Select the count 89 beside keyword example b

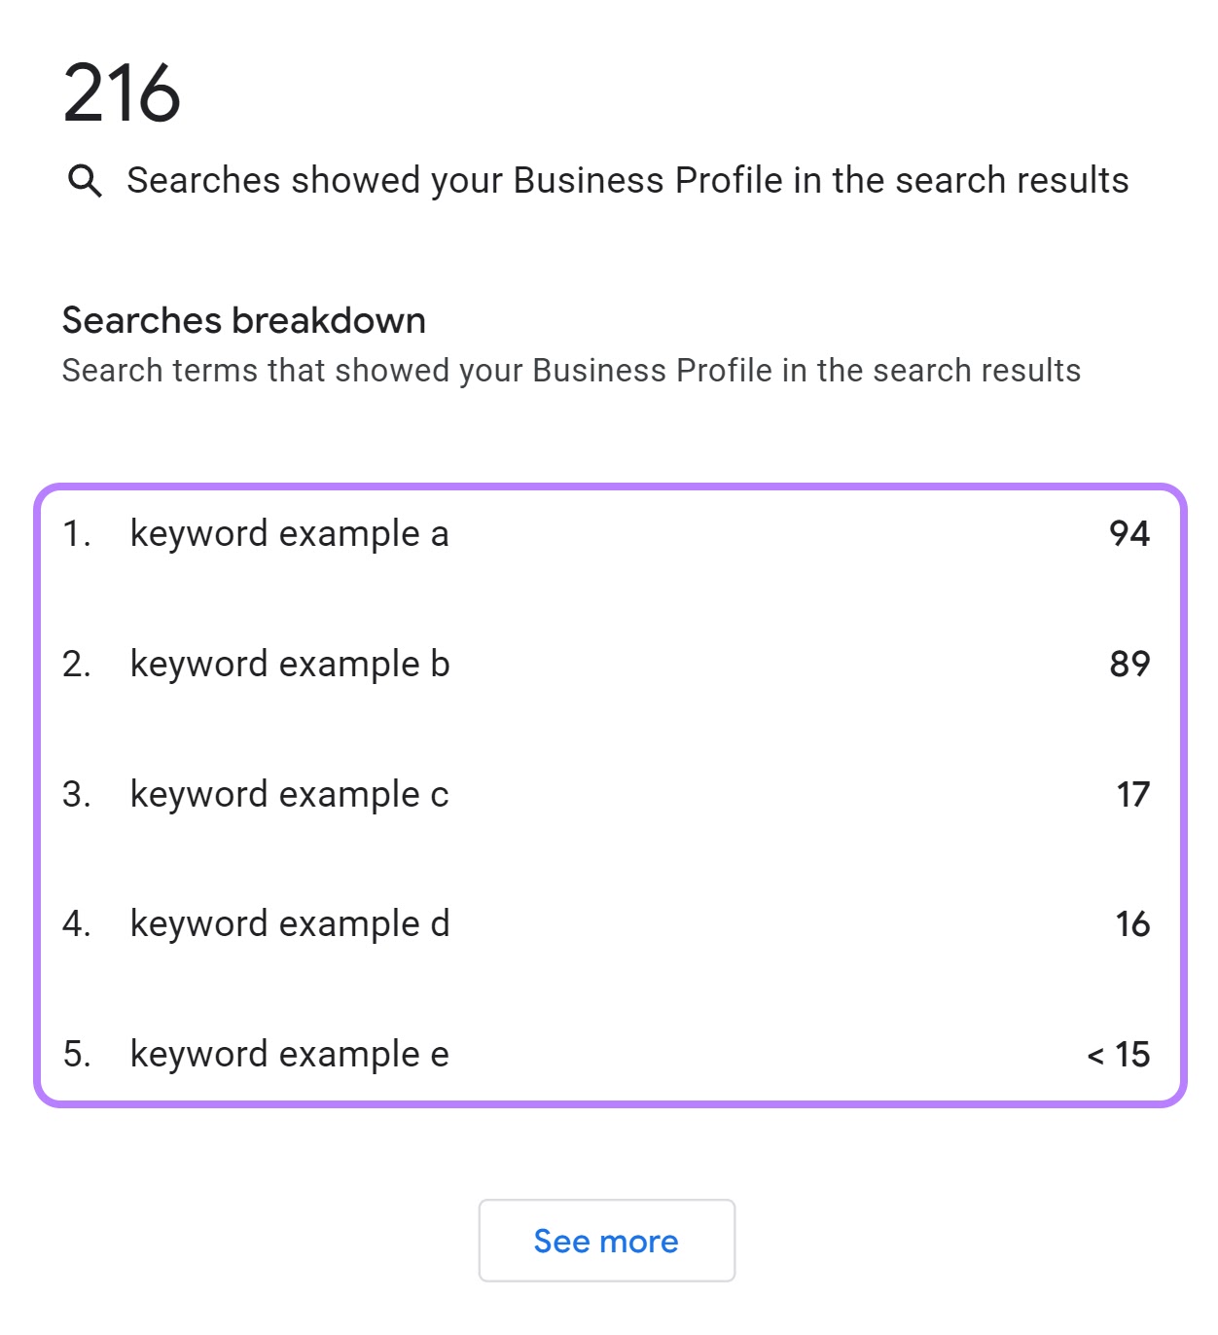1129,664
